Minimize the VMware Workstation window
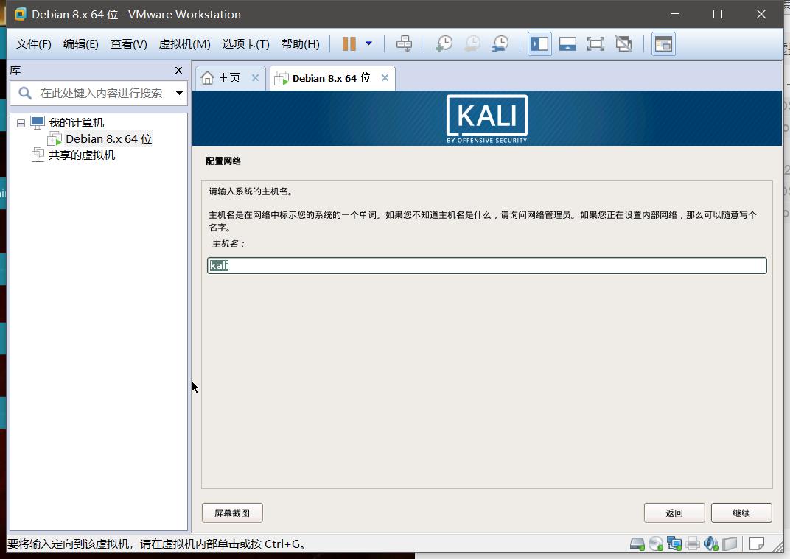The height and width of the screenshot is (559, 790). (x=675, y=14)
